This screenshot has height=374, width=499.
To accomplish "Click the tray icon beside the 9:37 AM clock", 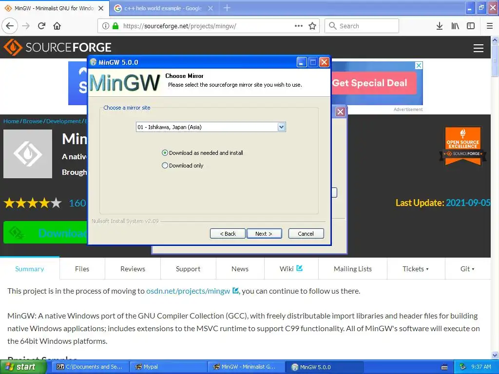I will coord(463,367).
